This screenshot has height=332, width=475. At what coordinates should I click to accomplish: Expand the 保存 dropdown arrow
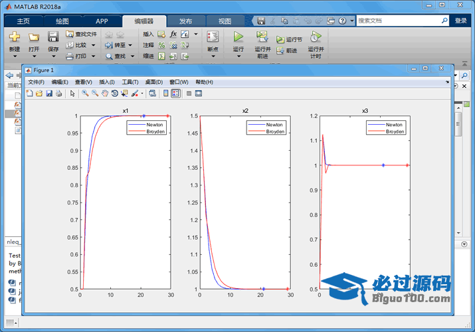[53, 56]
